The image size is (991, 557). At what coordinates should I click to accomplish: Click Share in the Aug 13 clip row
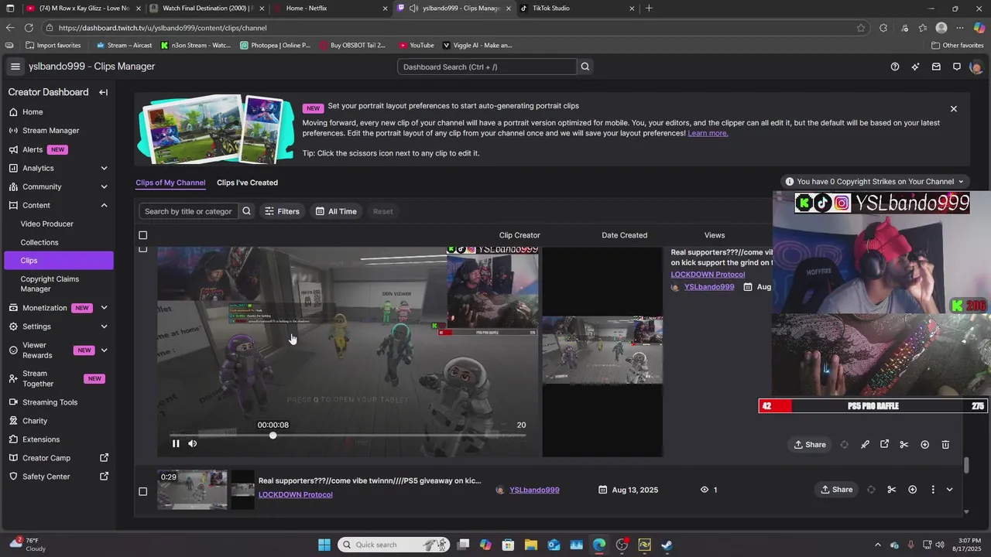coord(836,490)
